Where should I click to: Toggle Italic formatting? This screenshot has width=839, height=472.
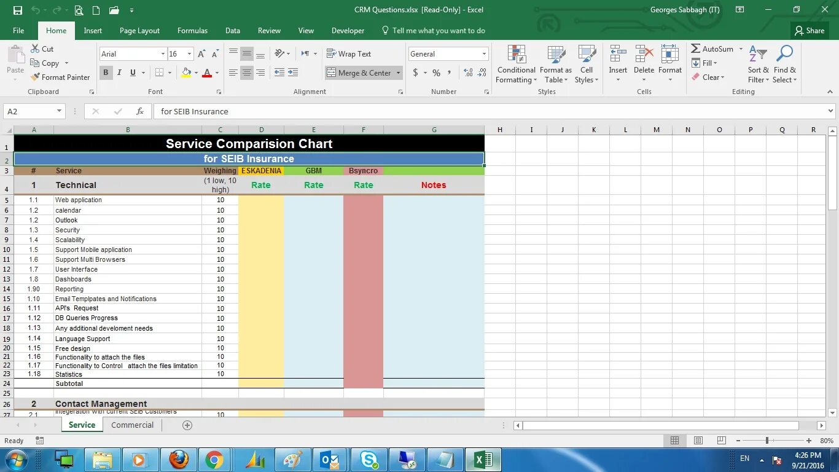pos(119,73)
